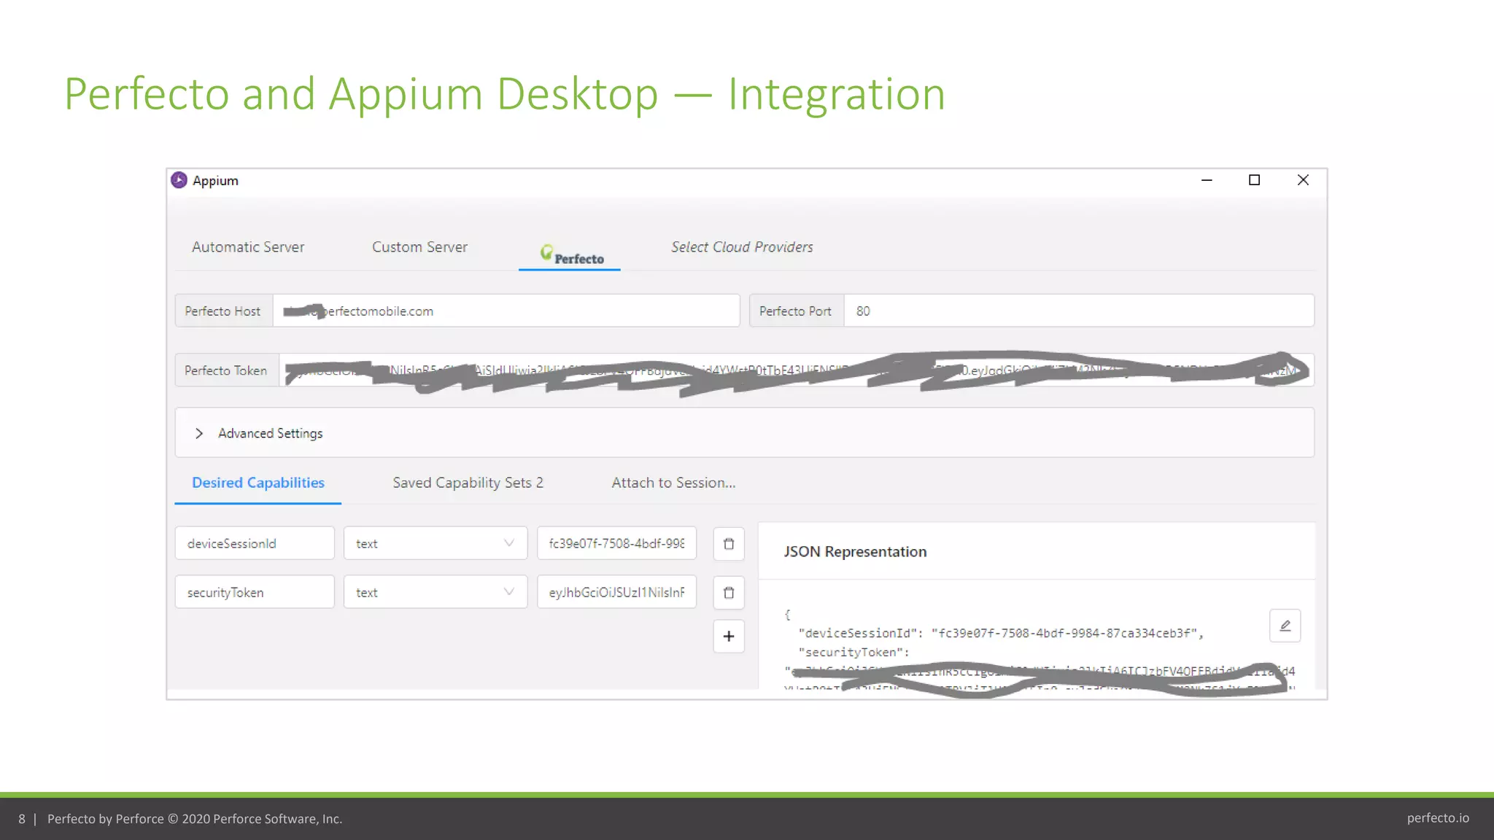This screenshot has height=840, width=1494.
Task: Select the Perfecto server tab
Action: 570,255
